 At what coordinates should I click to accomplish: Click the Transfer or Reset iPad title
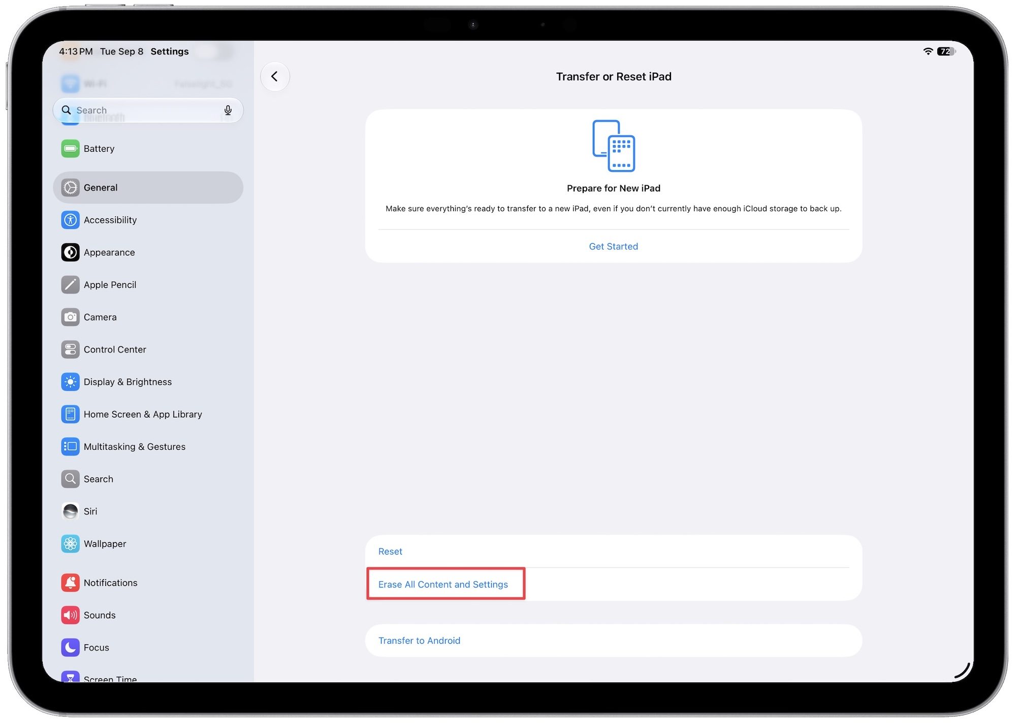614,77
